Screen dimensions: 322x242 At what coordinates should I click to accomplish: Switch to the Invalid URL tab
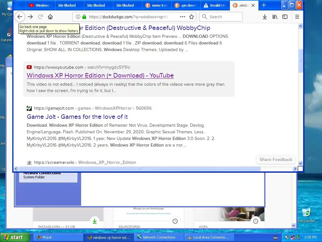pyautogui.click(x=215, y=5)
